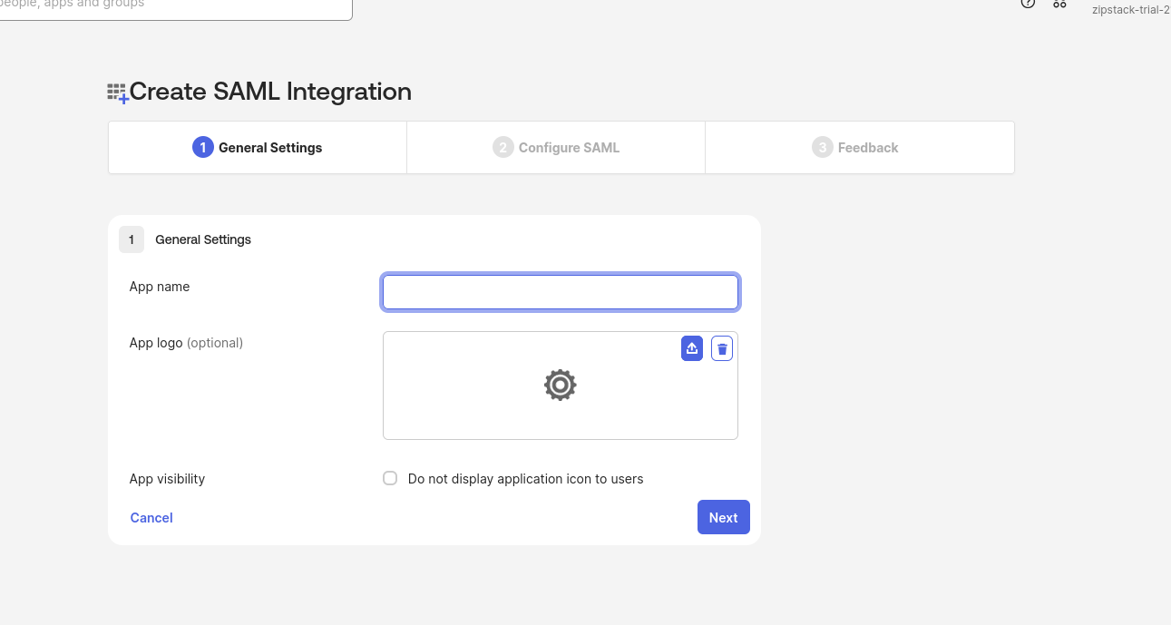The width and height of the screenshot is (1171, 625).
Task: Open the help question-mark icon
Action: pos(1028,4)
